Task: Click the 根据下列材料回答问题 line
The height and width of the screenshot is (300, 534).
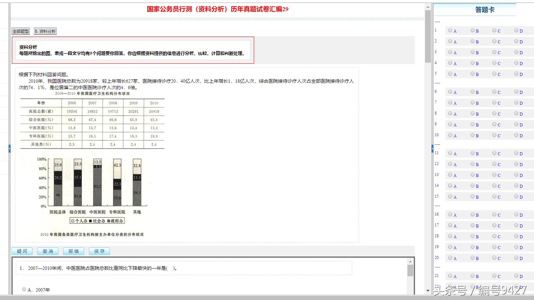Action: coord(44,75)
